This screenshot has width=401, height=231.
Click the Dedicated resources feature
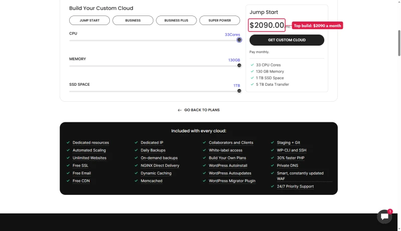click(x=91, y=143)
